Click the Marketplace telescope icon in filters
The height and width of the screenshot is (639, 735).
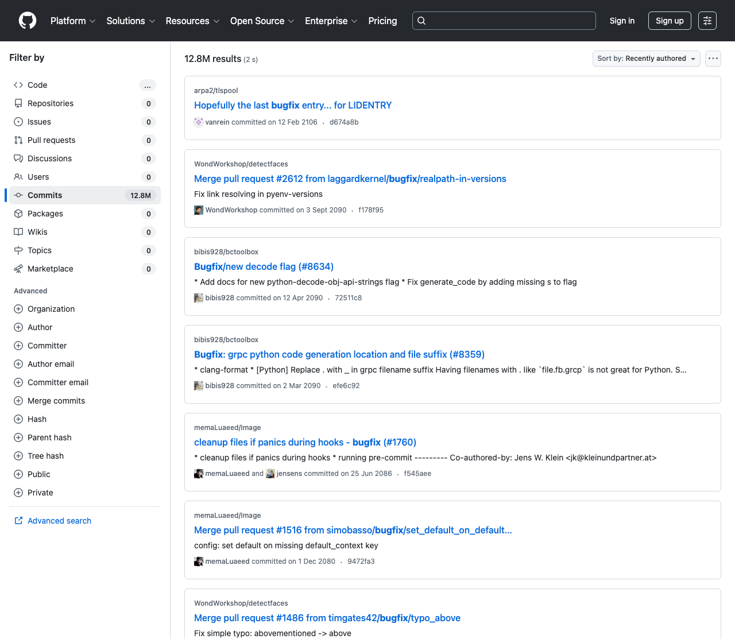(x=18, y=269)
